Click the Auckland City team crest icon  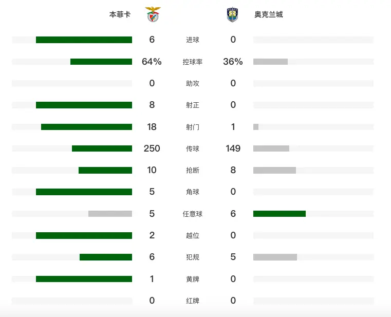232,15
